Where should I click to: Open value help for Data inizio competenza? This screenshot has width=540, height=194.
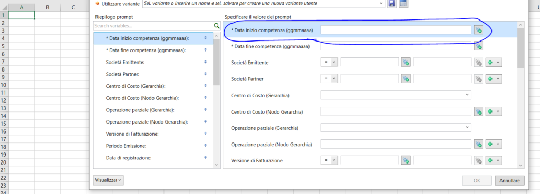(478, 30)
